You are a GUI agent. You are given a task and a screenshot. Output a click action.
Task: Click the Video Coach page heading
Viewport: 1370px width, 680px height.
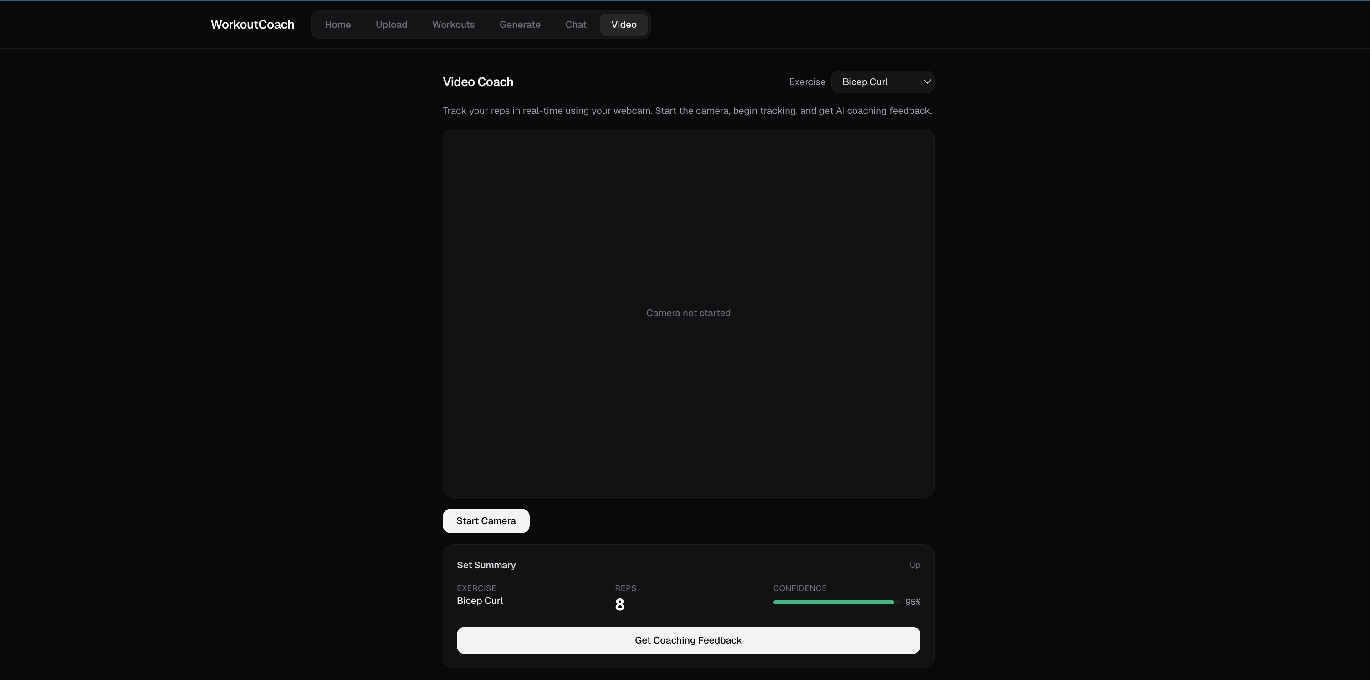478,82
